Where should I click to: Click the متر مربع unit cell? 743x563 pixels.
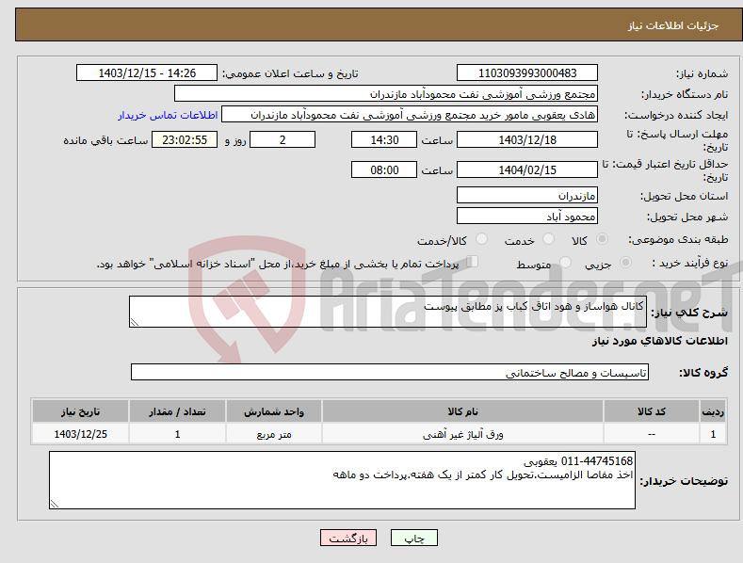click(x=274, y=434)
